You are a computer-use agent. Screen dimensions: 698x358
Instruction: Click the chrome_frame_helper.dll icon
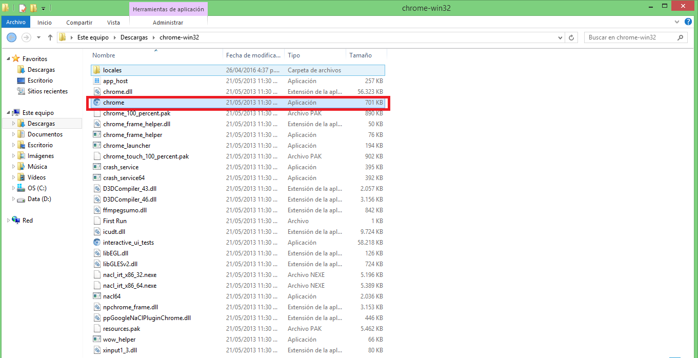tap(97, 124)
